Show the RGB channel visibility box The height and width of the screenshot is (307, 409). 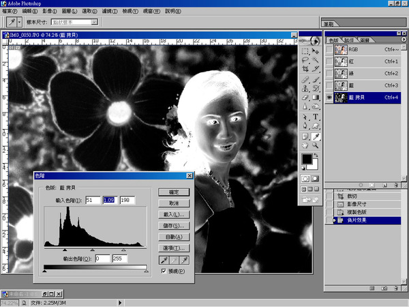click(x=330, y=50)
